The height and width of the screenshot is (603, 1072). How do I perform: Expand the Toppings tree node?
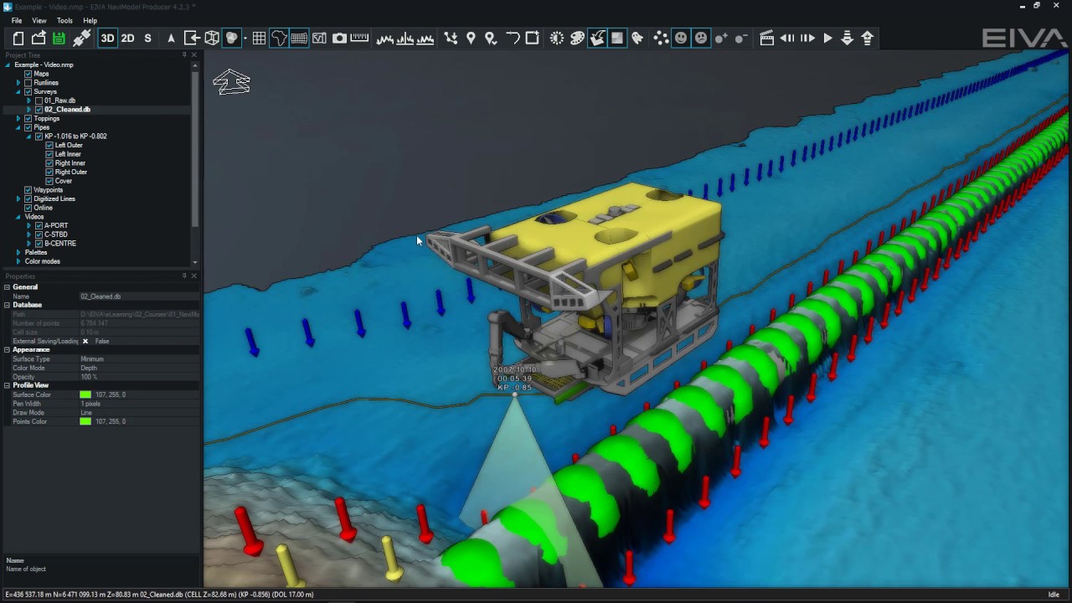(x=18, y=119)
